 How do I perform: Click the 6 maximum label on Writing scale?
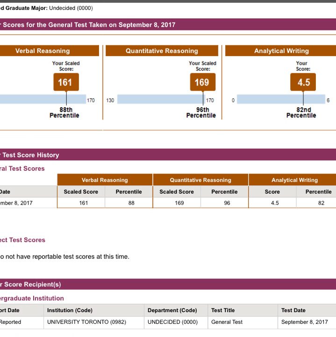(328, 100)
